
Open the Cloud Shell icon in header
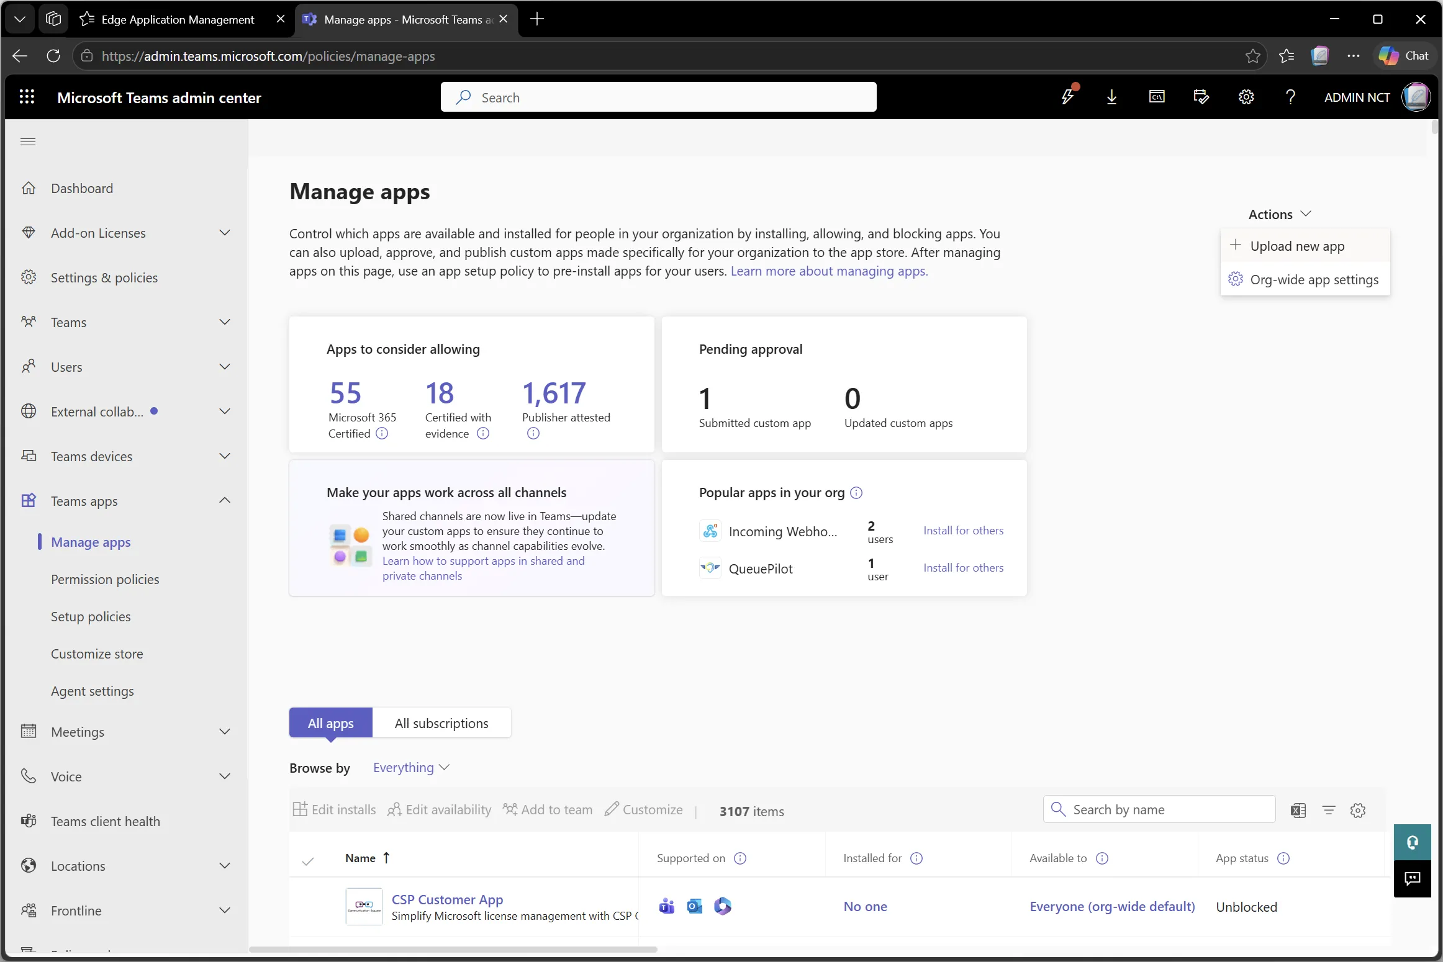(x=1156, y=97)
